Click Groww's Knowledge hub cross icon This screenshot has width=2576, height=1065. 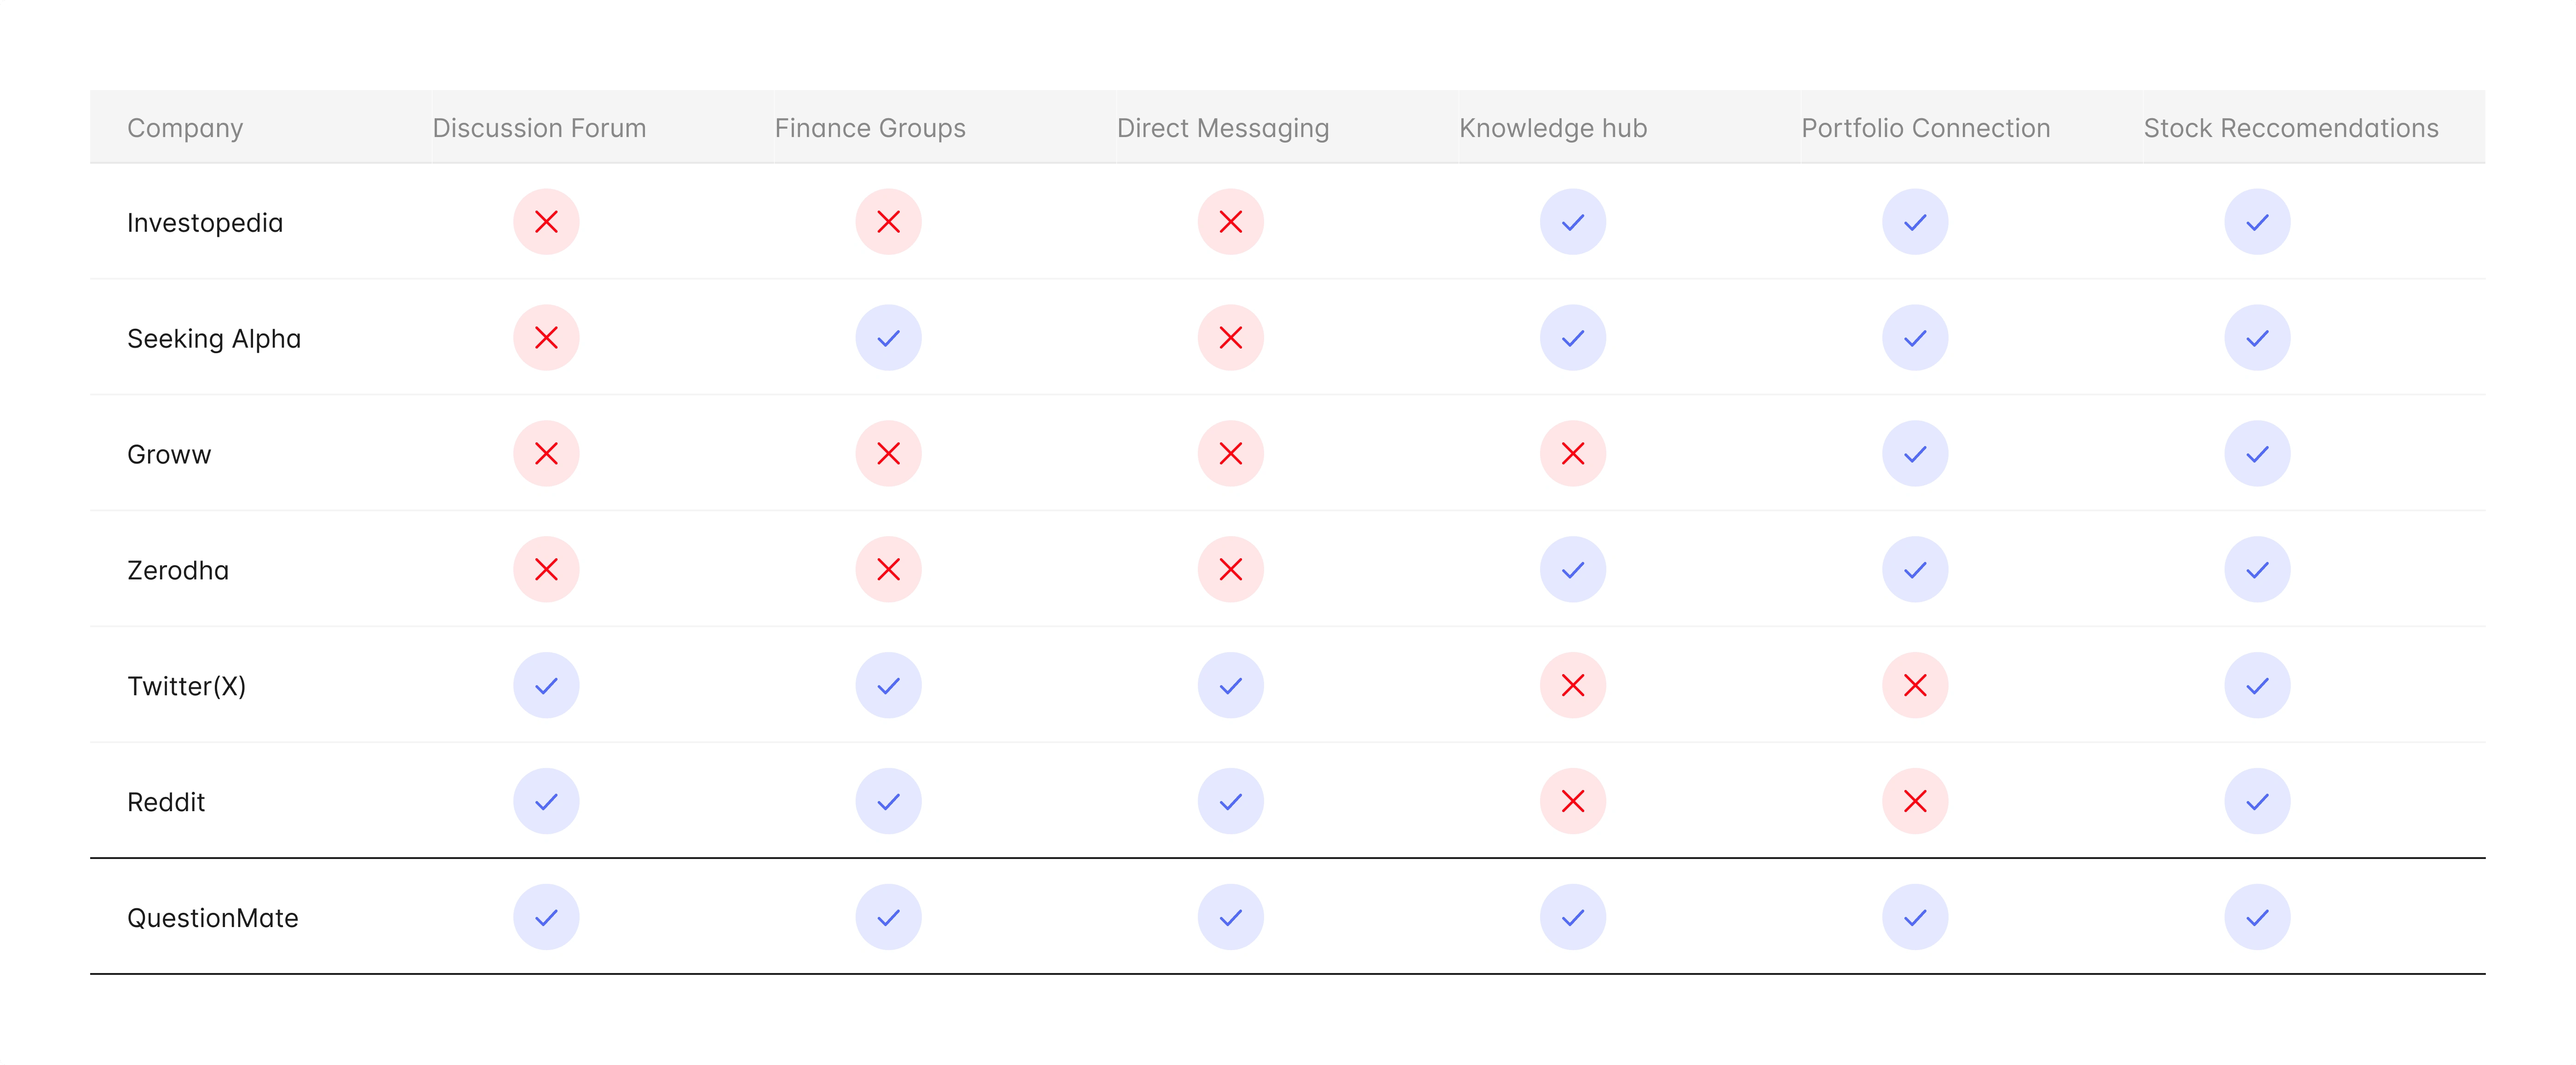1573,454
